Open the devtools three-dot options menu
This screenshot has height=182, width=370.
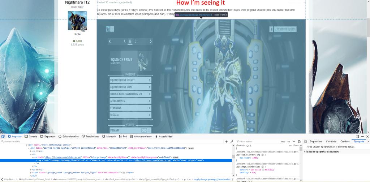click(362, 136)
